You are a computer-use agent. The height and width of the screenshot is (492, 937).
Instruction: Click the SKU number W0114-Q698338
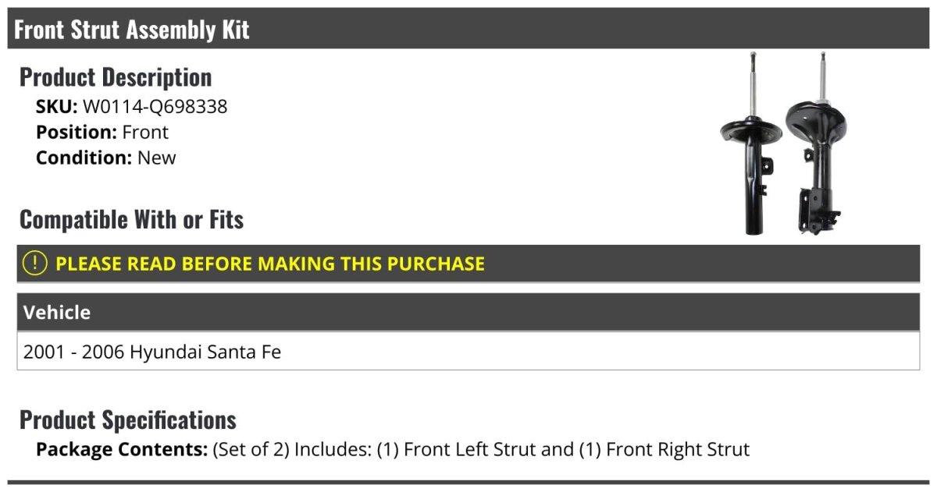point(155,107)
